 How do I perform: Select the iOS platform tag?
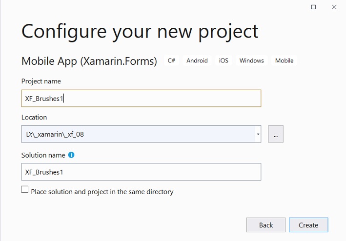(224, 60)
